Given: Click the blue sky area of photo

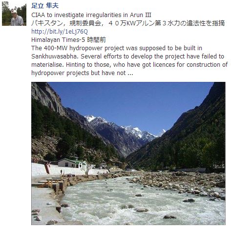Looking at the screenshot, I should tap(138, 101).
